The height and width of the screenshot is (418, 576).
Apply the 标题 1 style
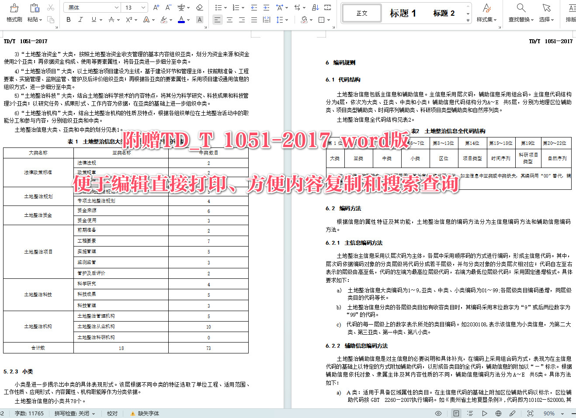(x=402, y=13)
